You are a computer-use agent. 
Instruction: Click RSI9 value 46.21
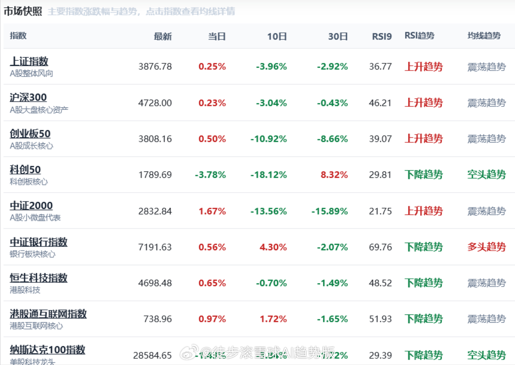point(380,103)
